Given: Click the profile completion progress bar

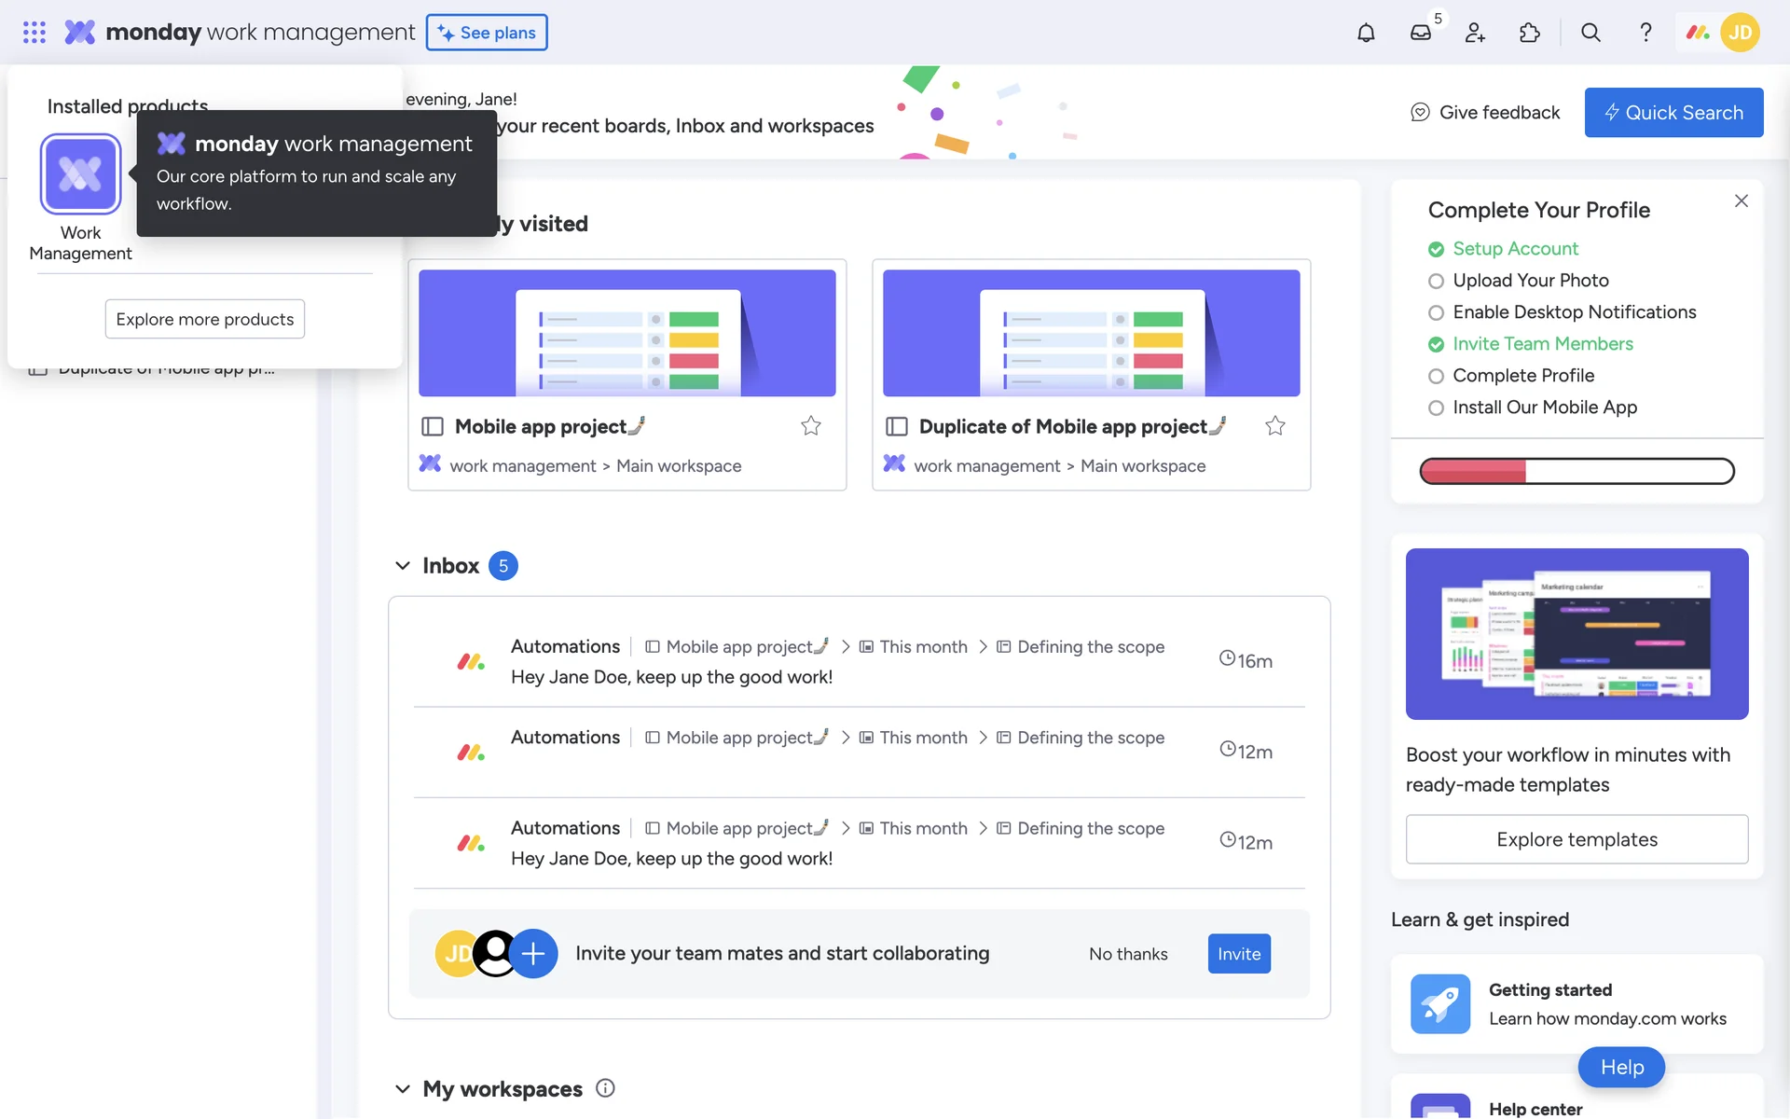Looking at the screenshot, I should click(1577, 471).
